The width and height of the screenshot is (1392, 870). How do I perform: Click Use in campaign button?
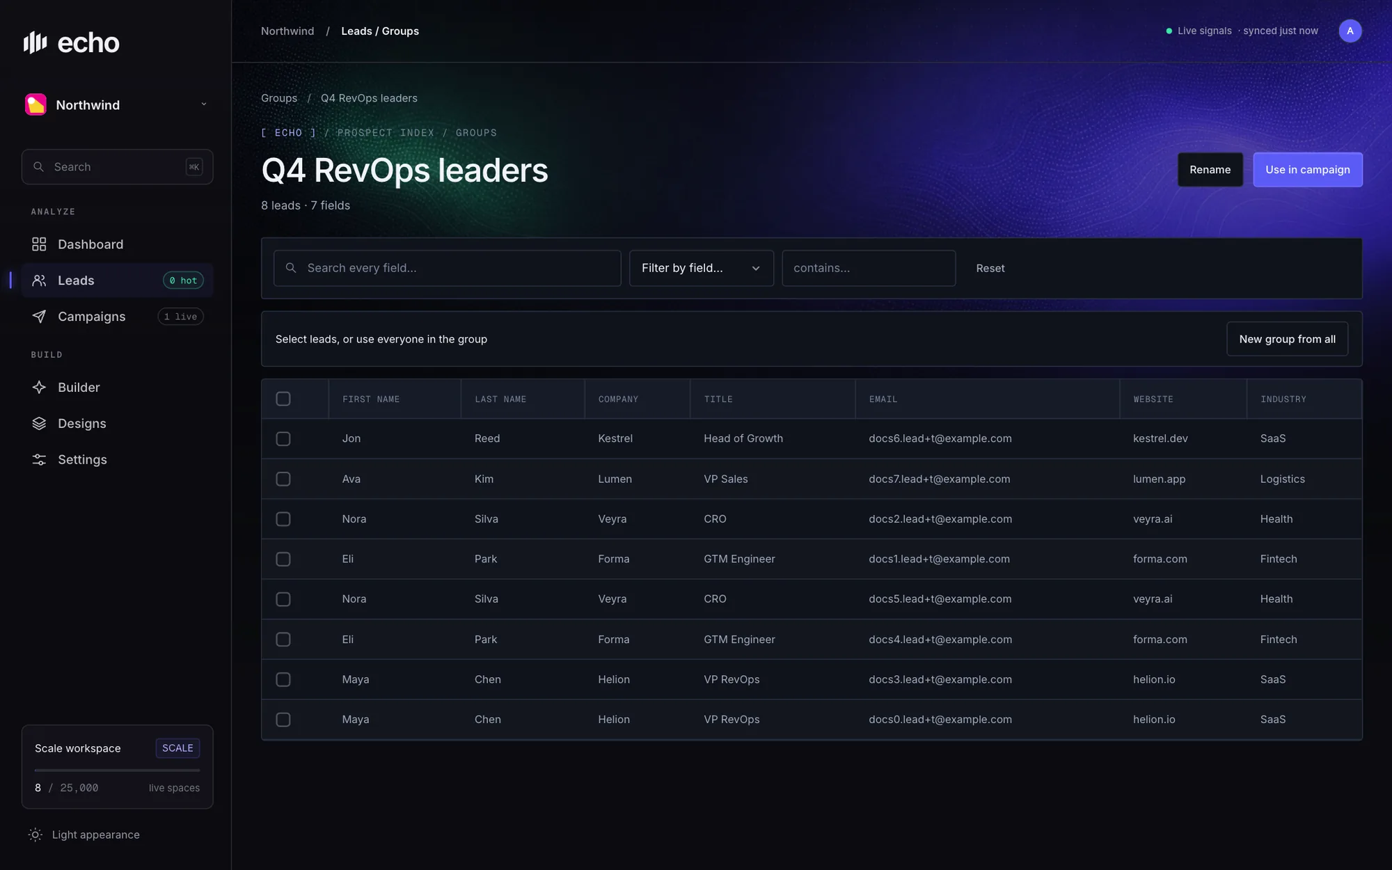pos(1308,170)
